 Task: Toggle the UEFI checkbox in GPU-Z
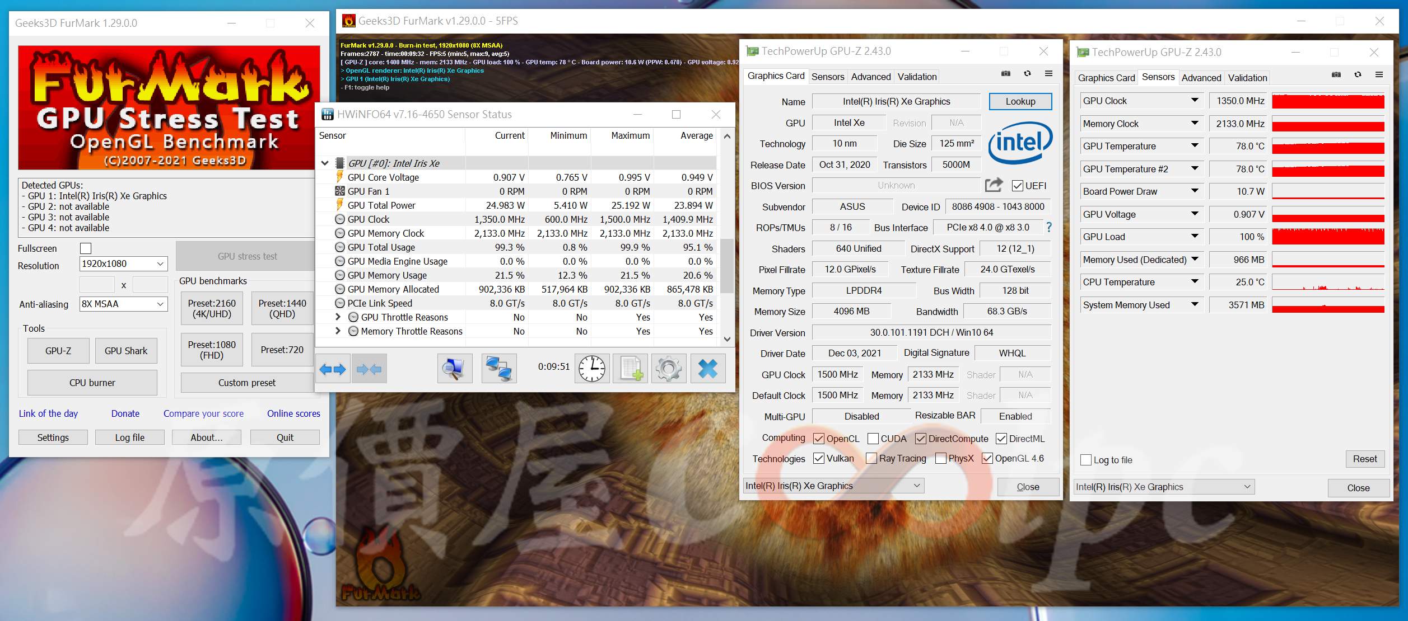1018,185
